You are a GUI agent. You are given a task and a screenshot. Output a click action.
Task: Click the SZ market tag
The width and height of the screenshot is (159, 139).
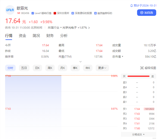(19, 13)
